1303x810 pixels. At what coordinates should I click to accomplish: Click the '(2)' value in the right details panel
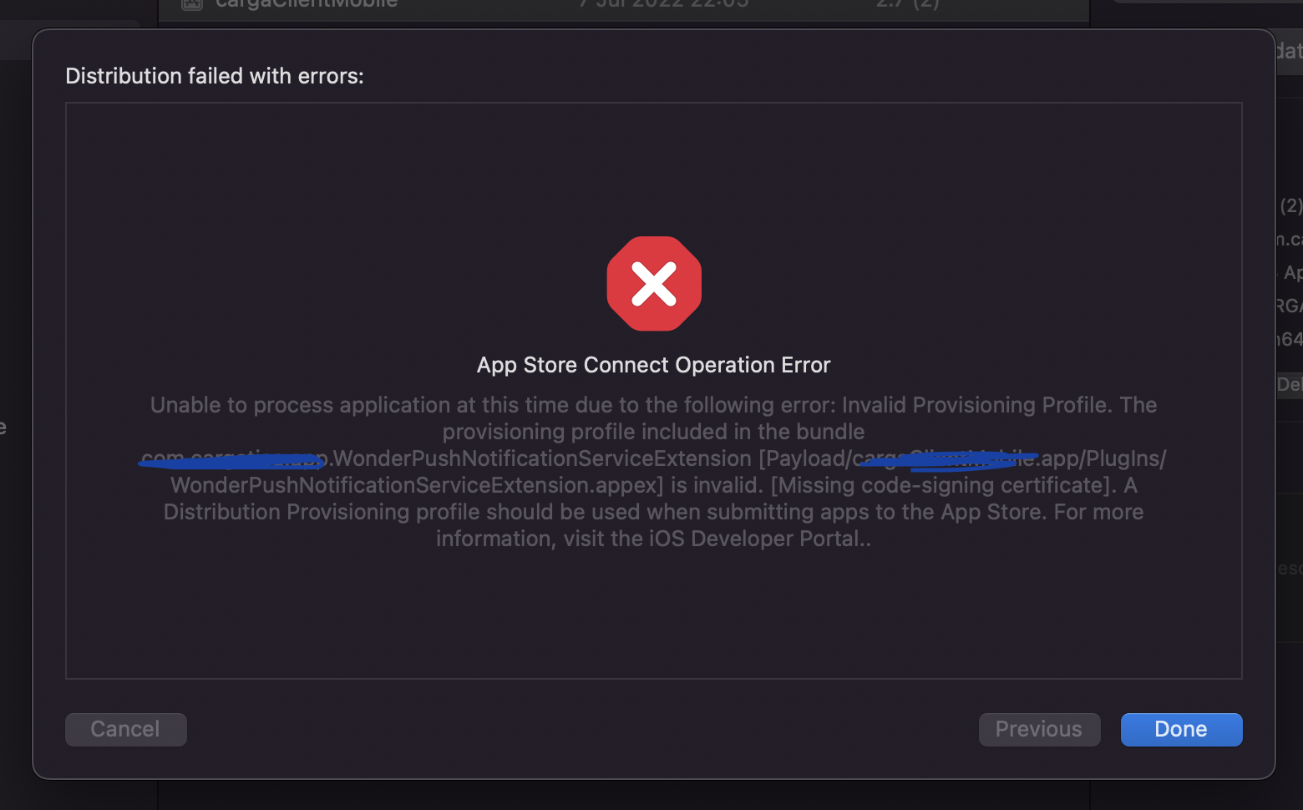pyautogui.click(x=1291, y=205)
